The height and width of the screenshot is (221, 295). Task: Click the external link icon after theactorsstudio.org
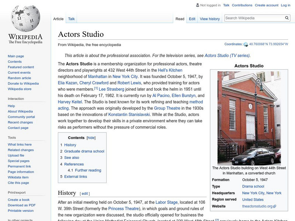click(x=274, y=206)
